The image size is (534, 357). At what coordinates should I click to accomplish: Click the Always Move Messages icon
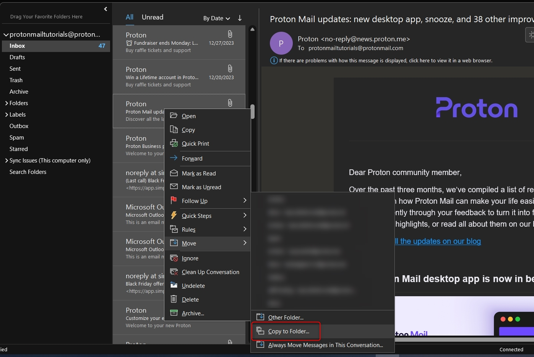pos(260,344)
